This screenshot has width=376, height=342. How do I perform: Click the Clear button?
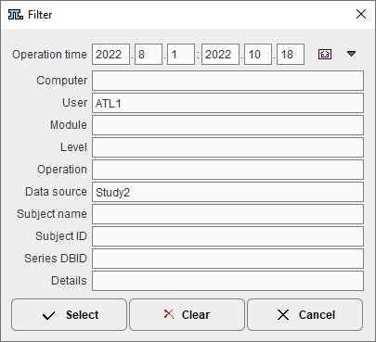(x=187, y=314)
